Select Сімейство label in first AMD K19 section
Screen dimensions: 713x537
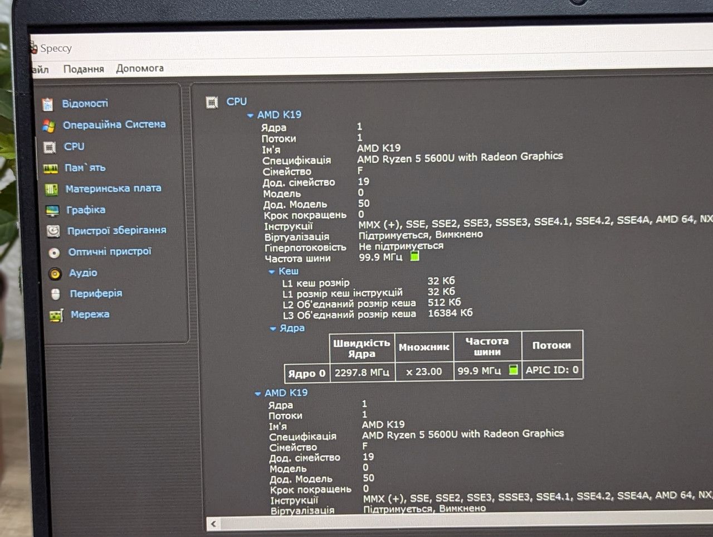[x=287, y=172]
